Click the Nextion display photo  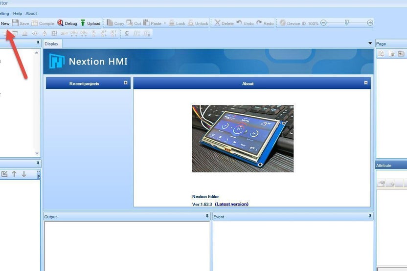click(x=243, y=139)
